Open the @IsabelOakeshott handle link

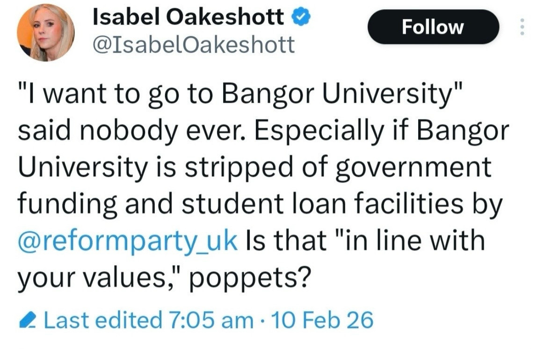(x=194, y=44)
